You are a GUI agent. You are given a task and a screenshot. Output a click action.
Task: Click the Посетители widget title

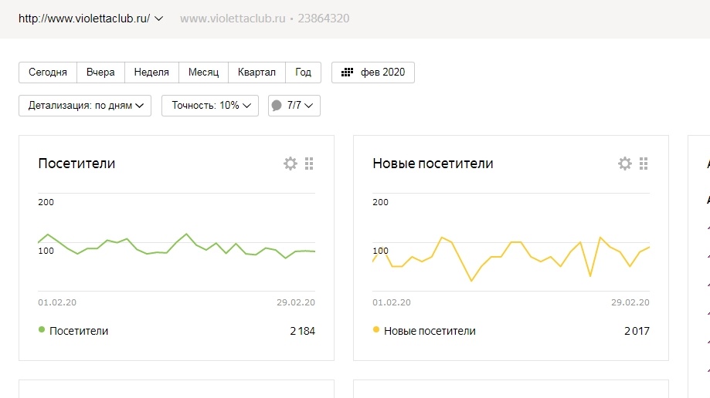76,164
